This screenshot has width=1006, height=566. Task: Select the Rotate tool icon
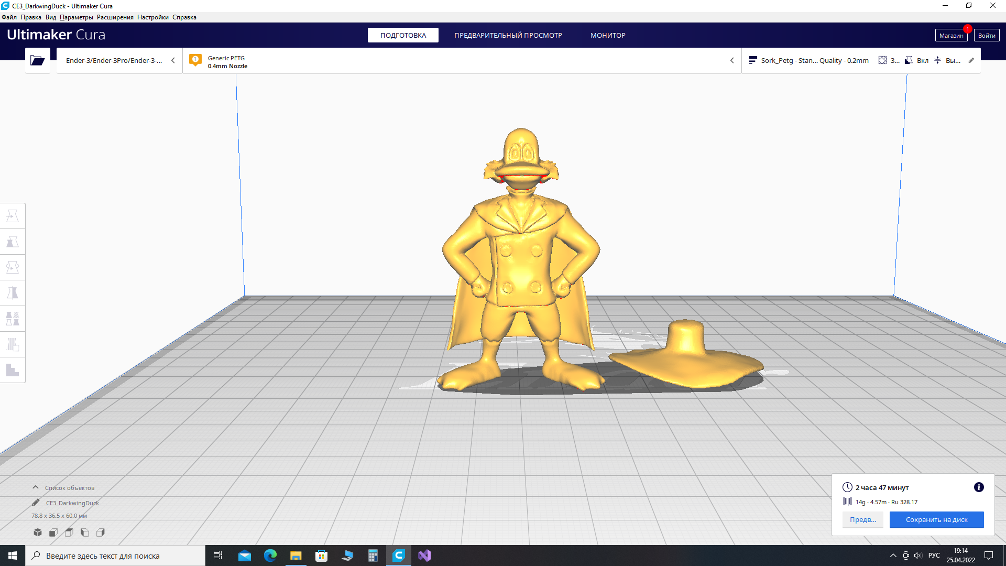(13, 267)
